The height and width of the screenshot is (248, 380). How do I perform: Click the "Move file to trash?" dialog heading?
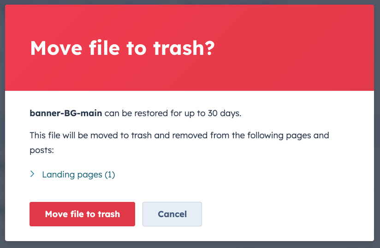(x=122, y=48)
